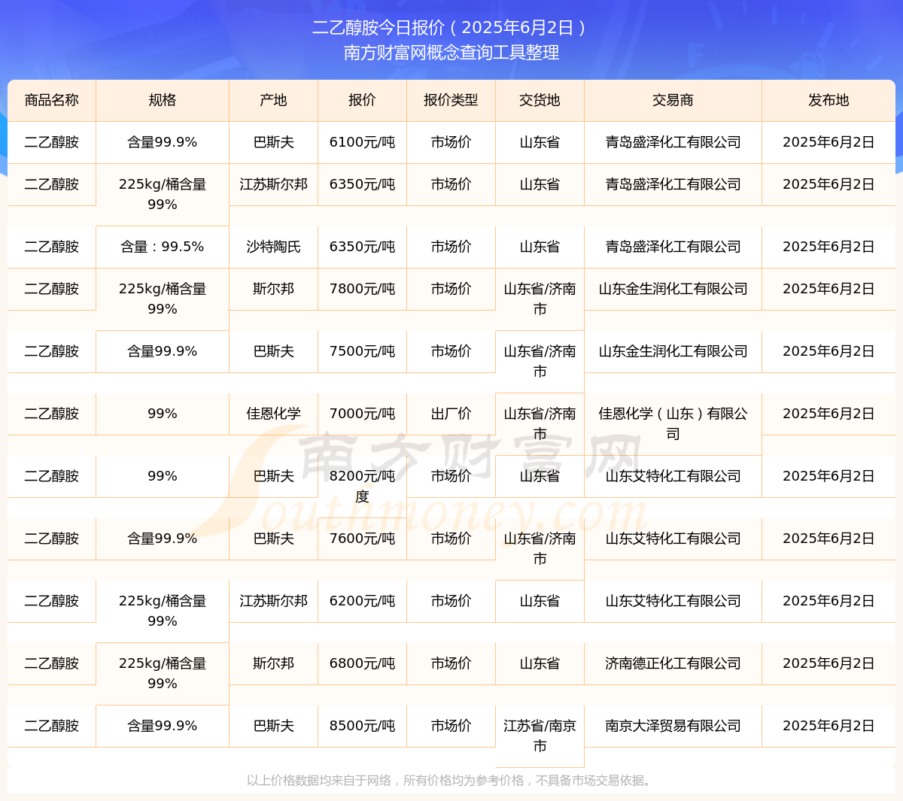Click 山东艾特化工有限公司 in the 7600元/吨 row

[x=673, y=539]
